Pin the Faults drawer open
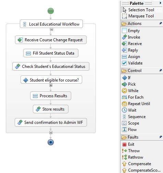 (x=161, y=137)
